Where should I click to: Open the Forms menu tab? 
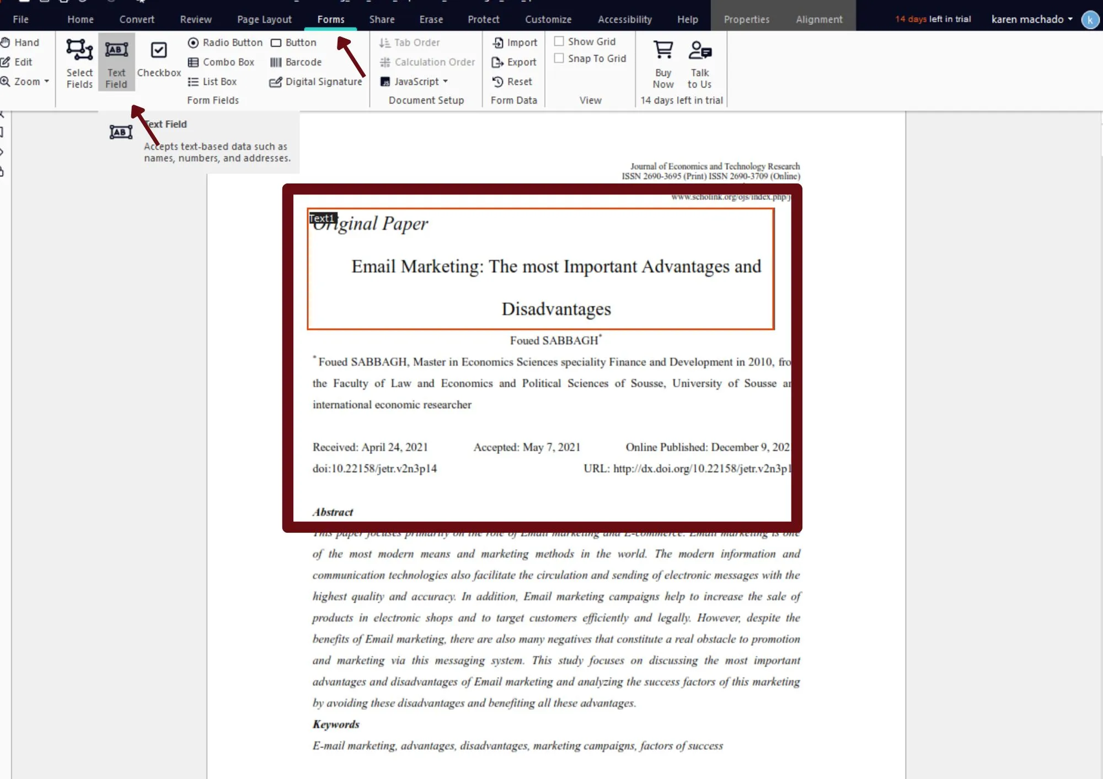coord(331,19)
